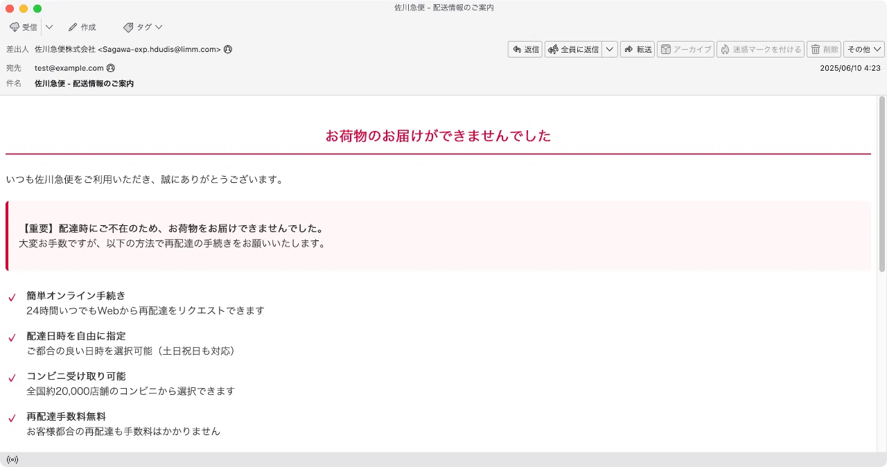The height and width of the screenshot is (467, 887).
Task: Click the text 全国約20,000店舗のコンビニ
Action: 131,391
